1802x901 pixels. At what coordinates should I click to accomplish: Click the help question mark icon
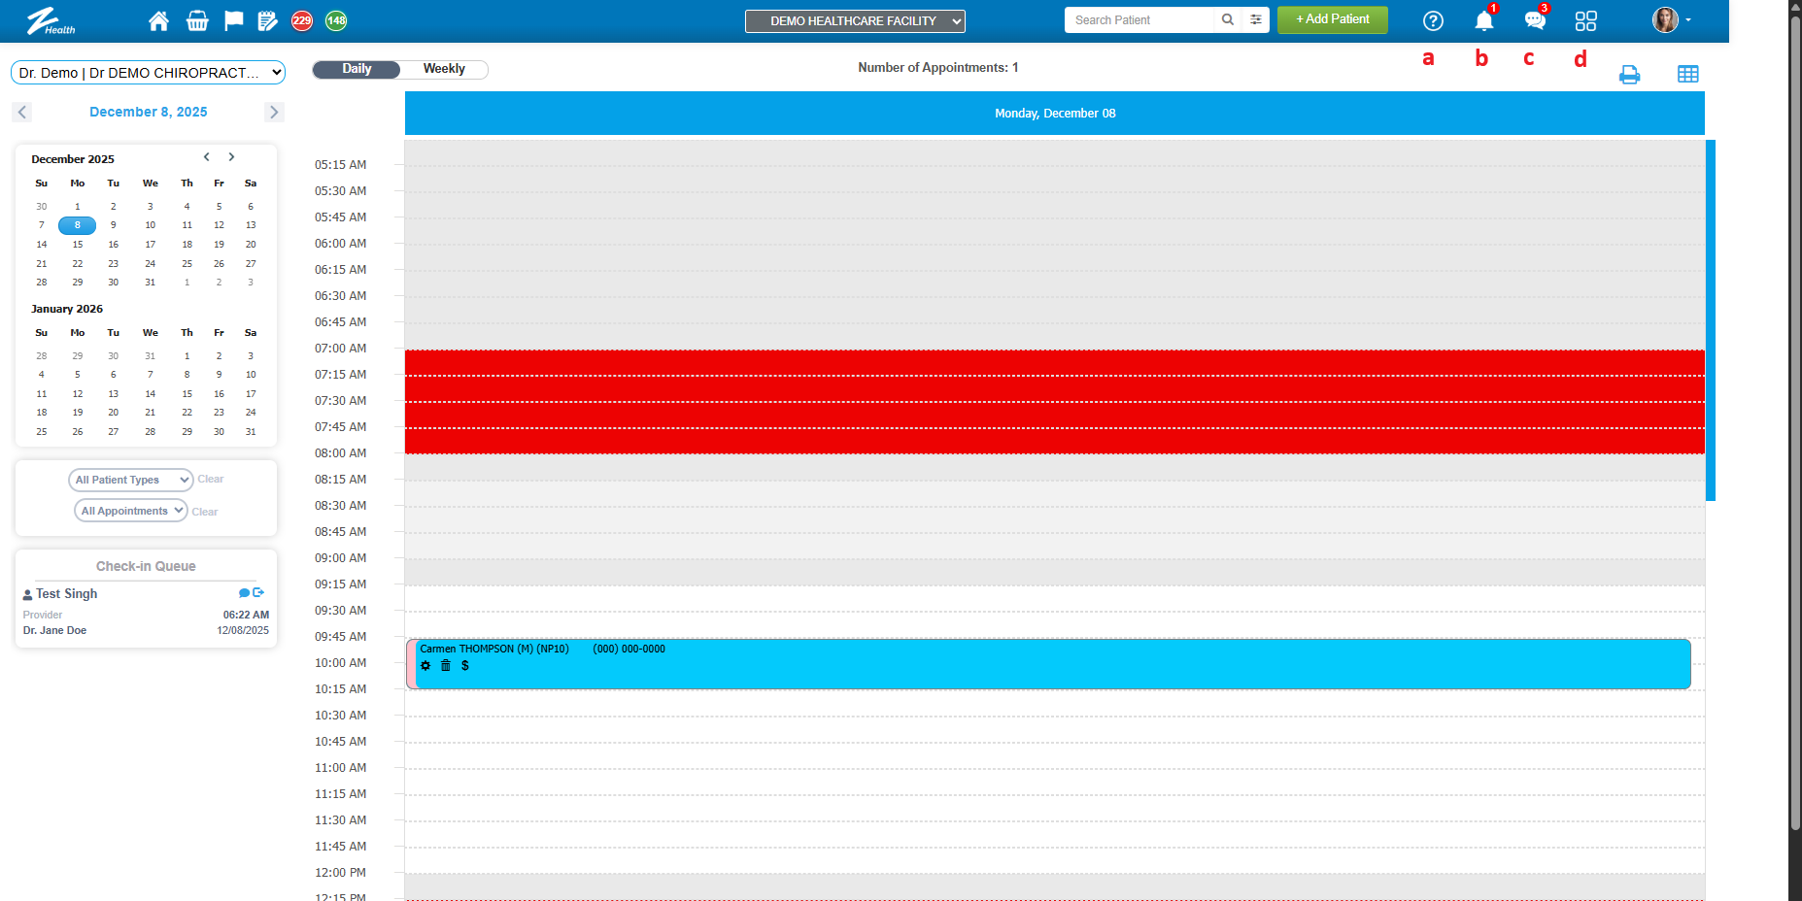1433,20
